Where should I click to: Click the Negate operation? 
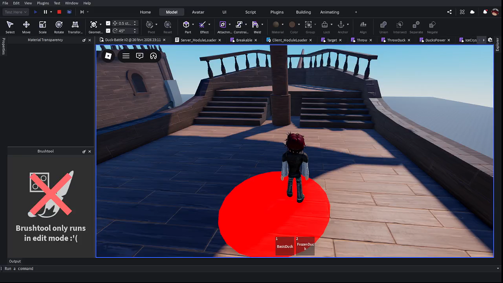pyautogui.click(x=432, y=27)
